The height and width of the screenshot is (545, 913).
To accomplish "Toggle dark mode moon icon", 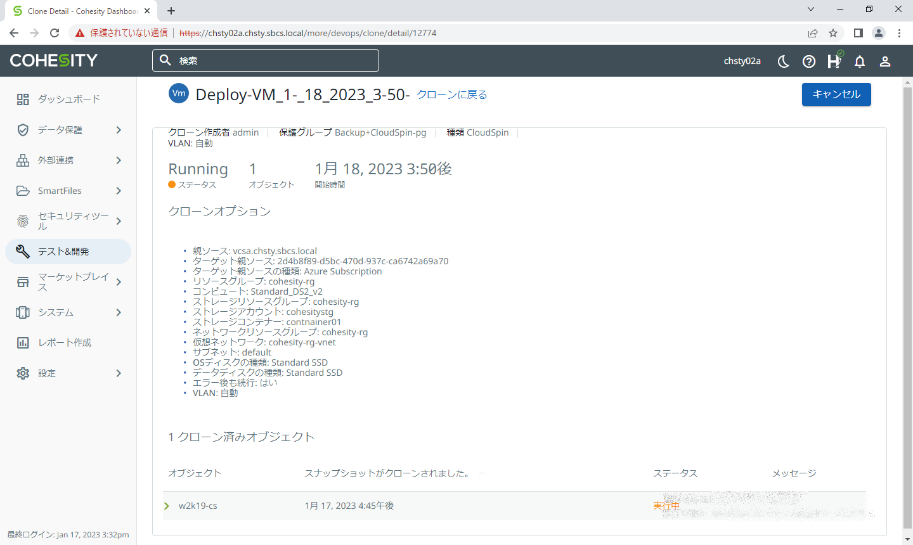I will pos(784,61).
